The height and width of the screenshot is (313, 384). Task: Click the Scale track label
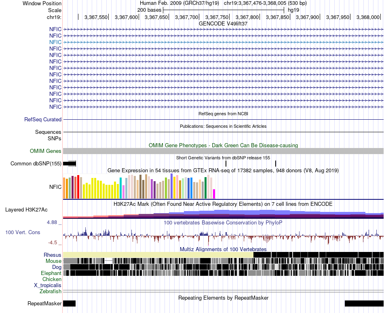pos(55,10)
